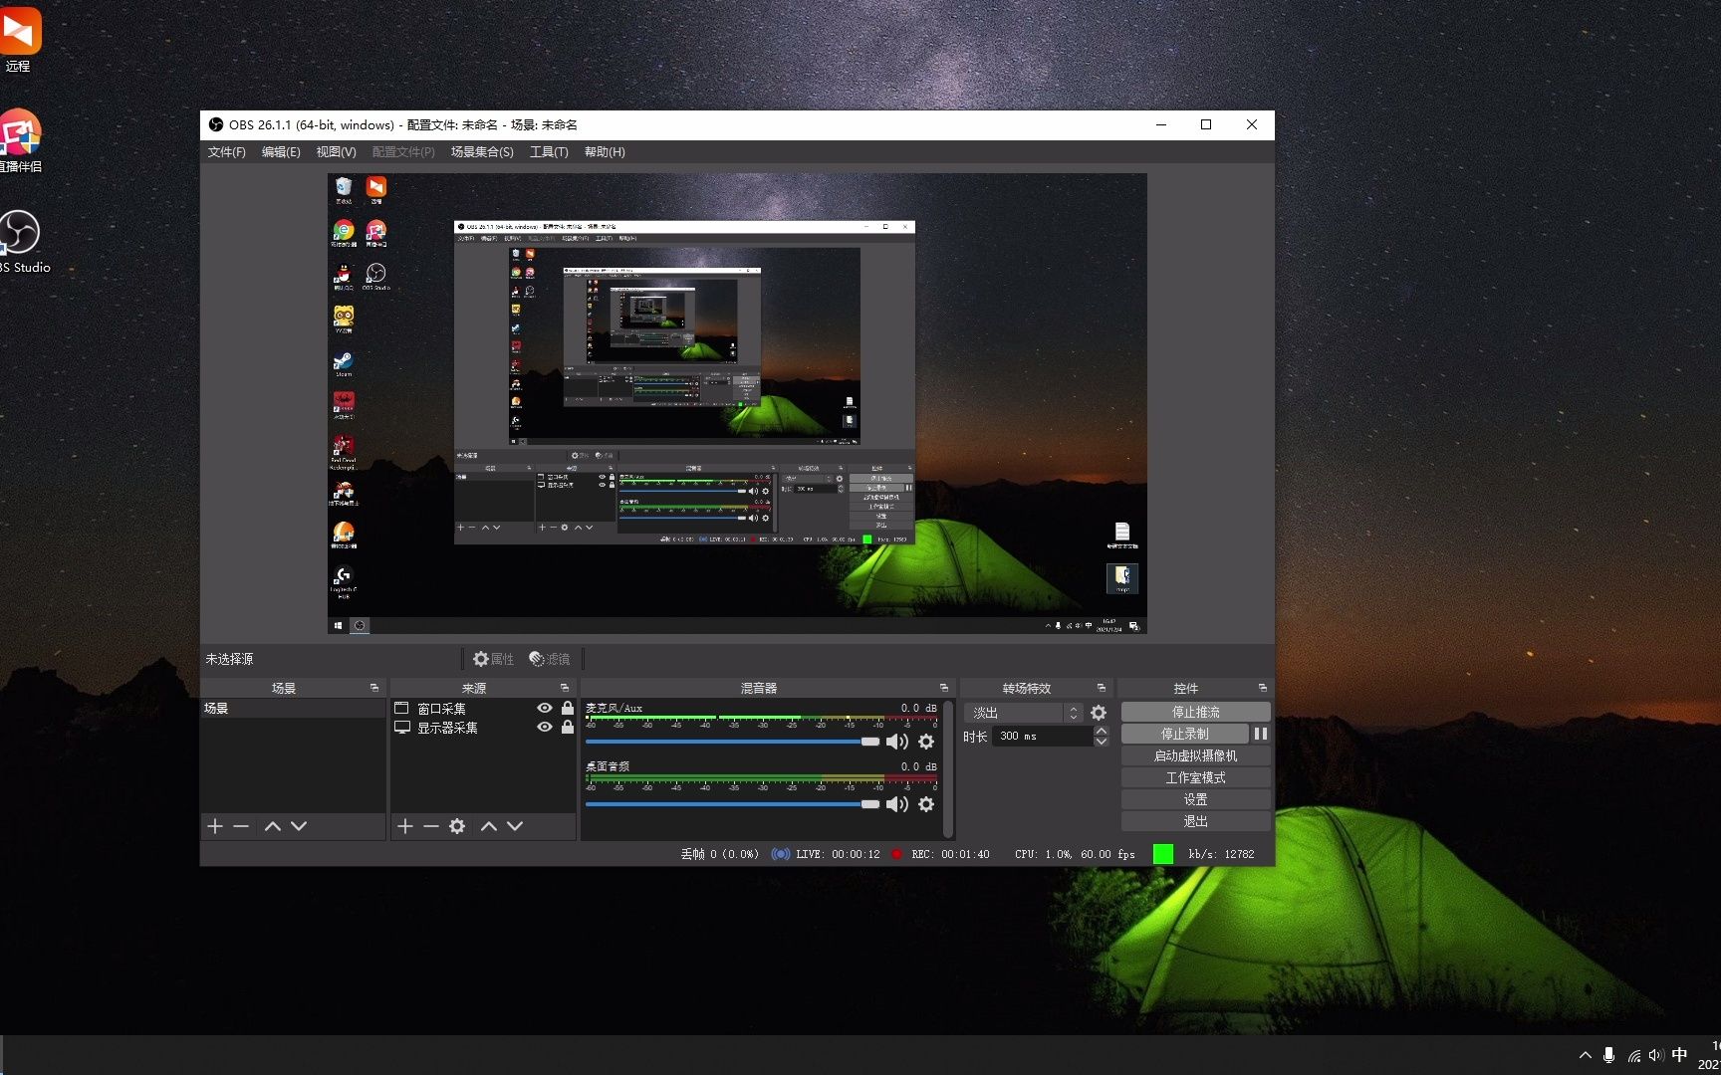Mute the 桌面音频 channel
1721x1075 pixels.
[x=897, y=804]
